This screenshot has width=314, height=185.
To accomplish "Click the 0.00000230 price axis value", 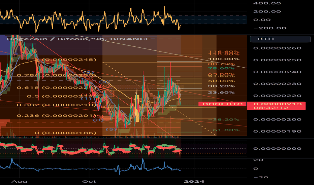I will pos(277,84).
